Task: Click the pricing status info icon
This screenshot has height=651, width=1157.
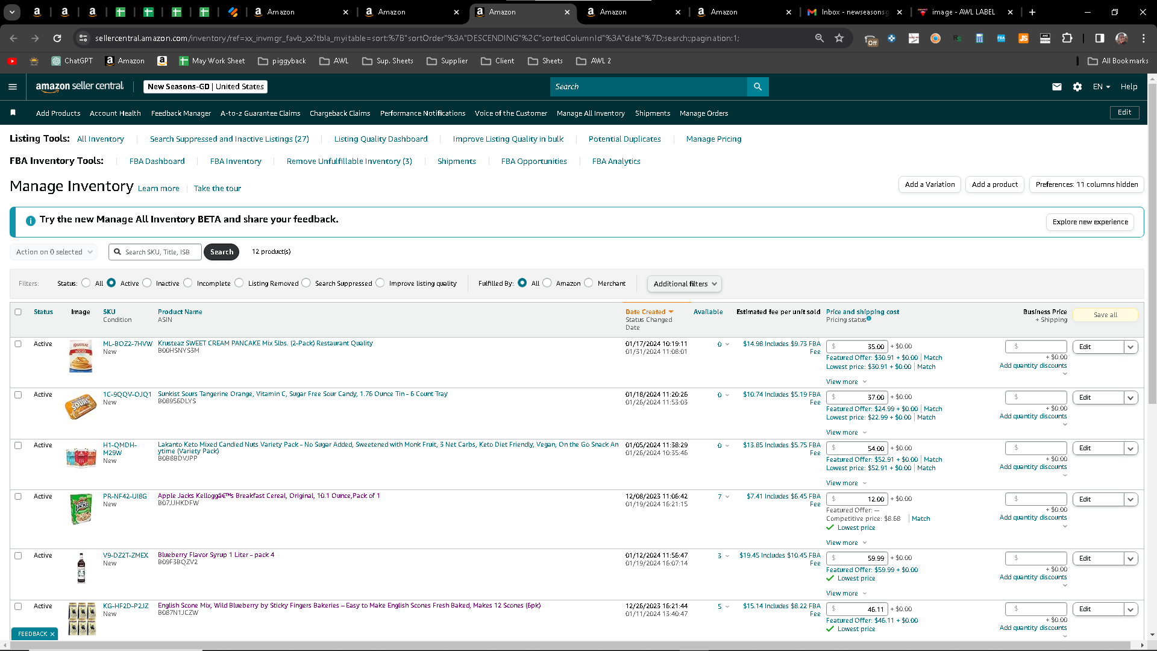Action: pyautogui.click(x=869, y=319)
